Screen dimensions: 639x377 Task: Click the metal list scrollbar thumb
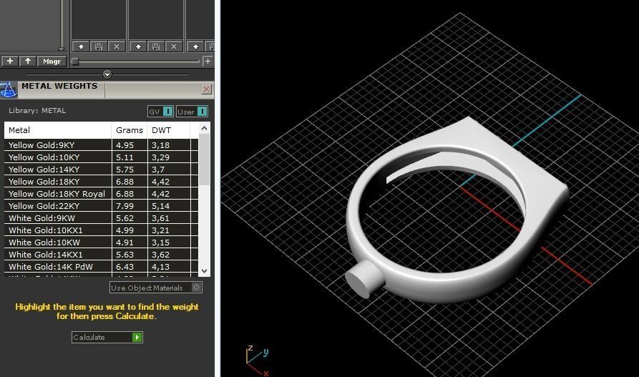pyautogui.click(x=204, y=160)
